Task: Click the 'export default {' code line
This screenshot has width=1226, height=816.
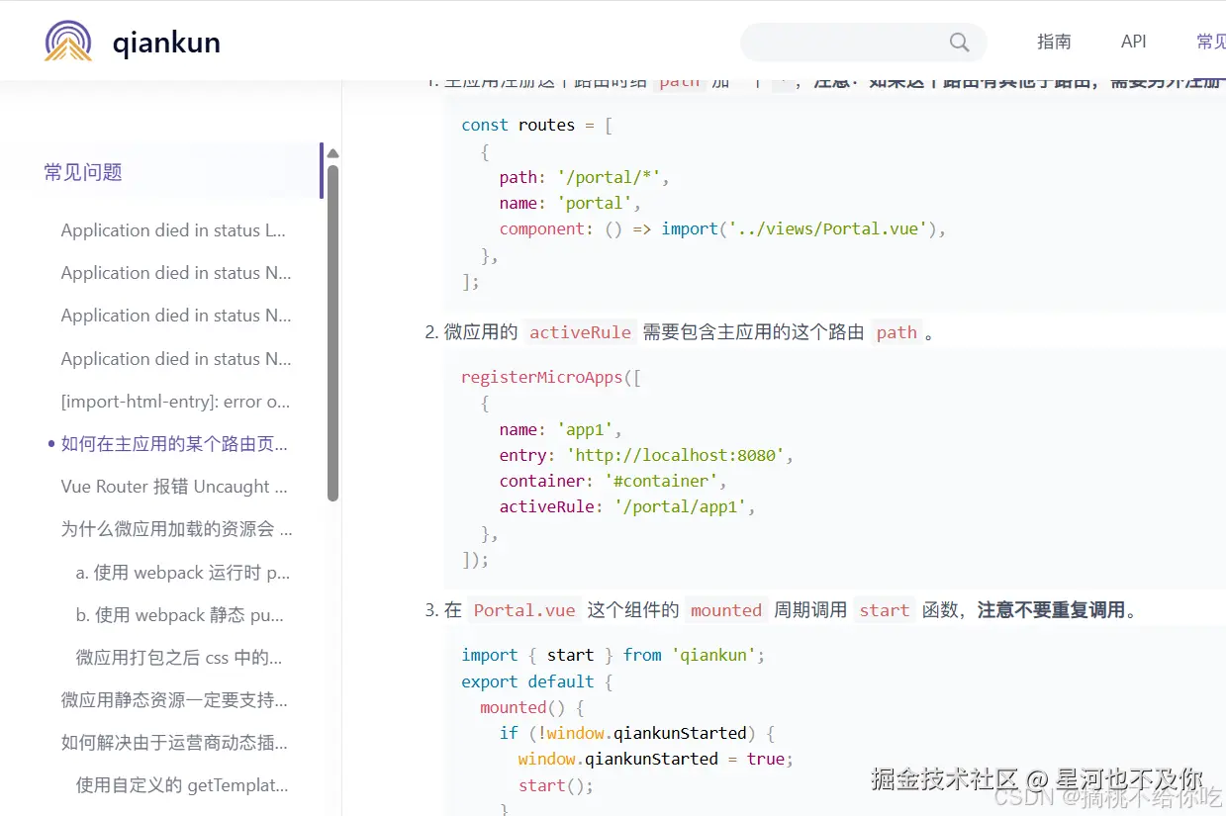Action: (537, 681)
